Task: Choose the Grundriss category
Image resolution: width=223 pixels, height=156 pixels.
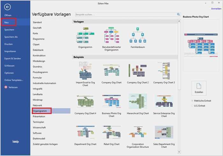Action: coord(38,67)
